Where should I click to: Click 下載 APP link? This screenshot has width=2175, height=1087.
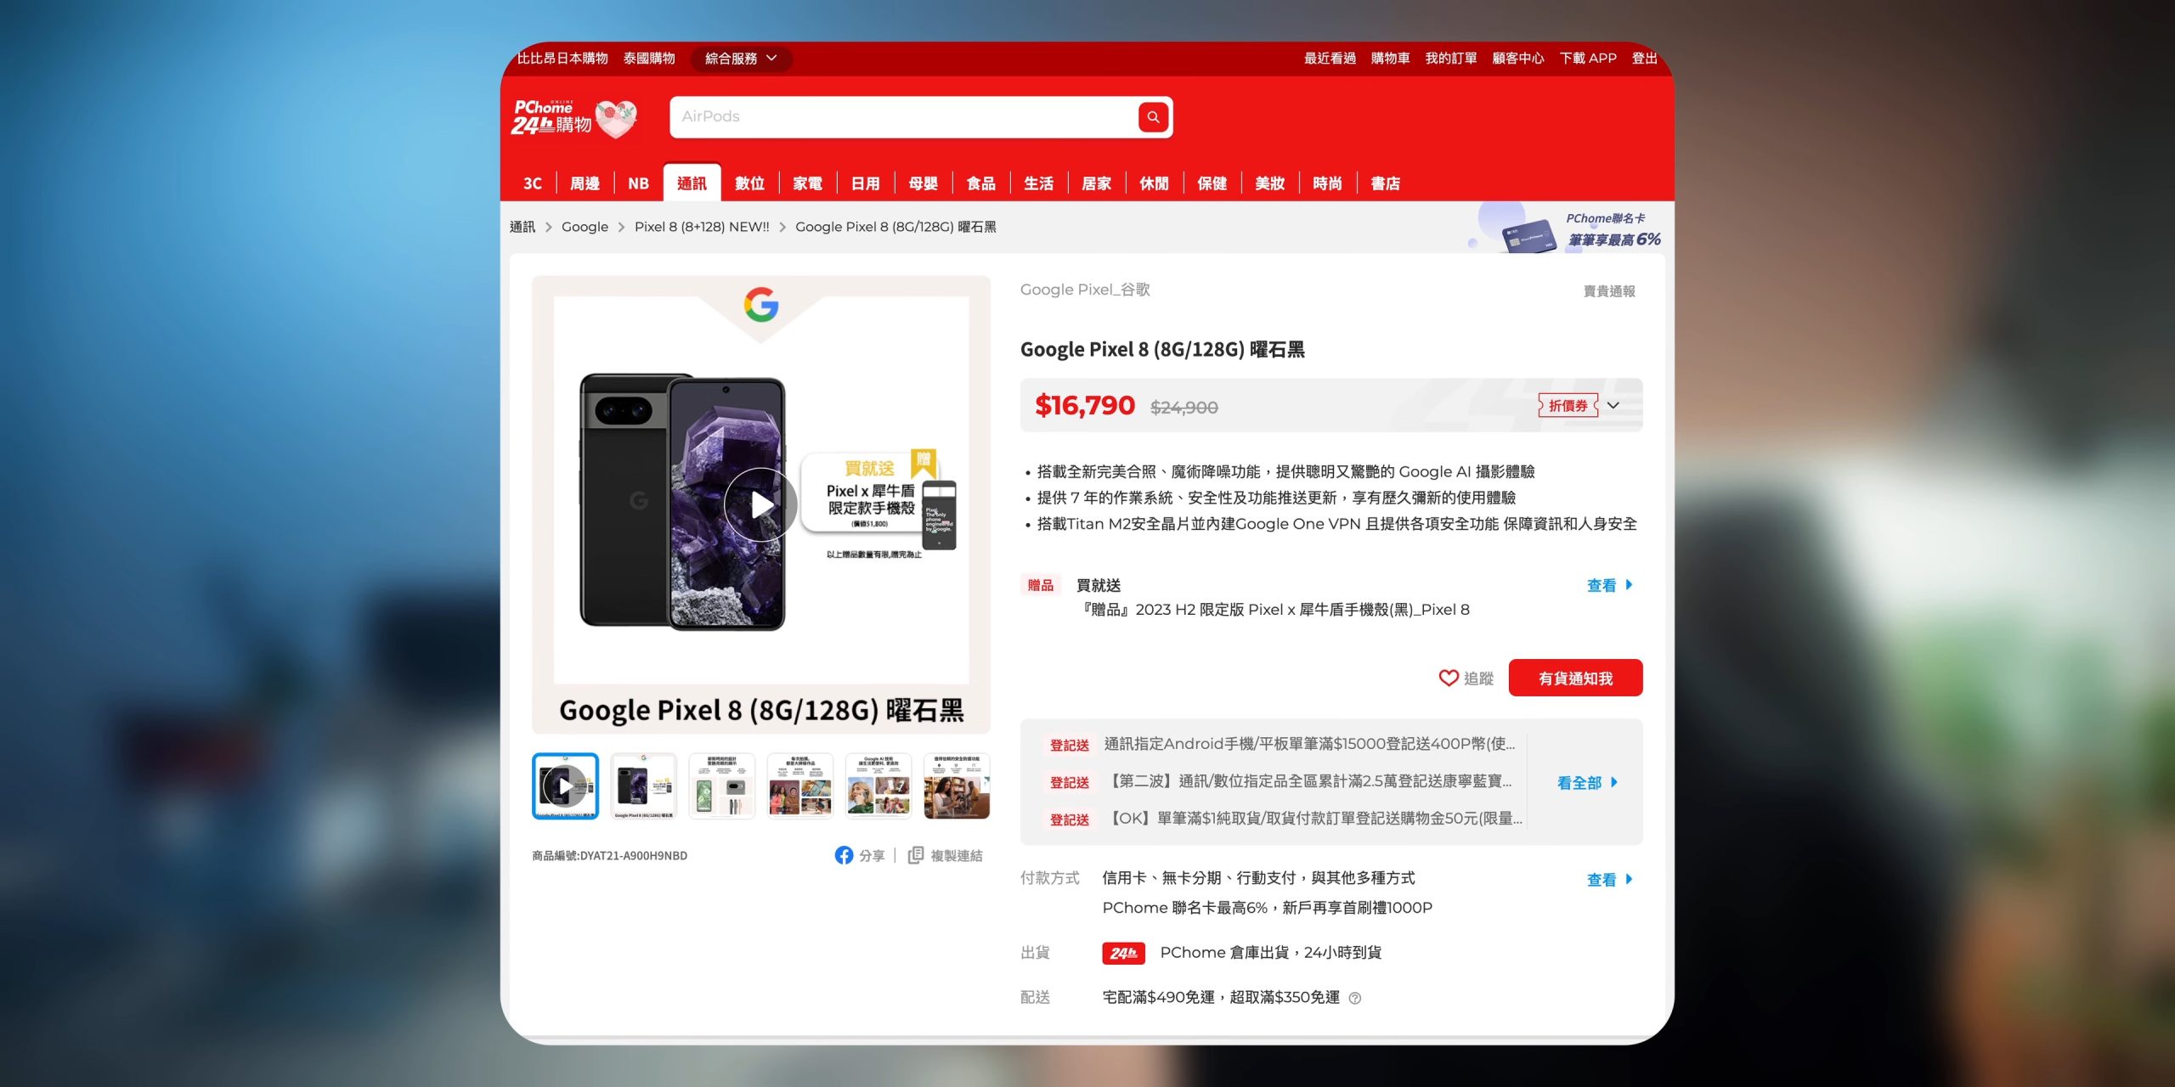pyautogui.click(x=1588, y=59)
